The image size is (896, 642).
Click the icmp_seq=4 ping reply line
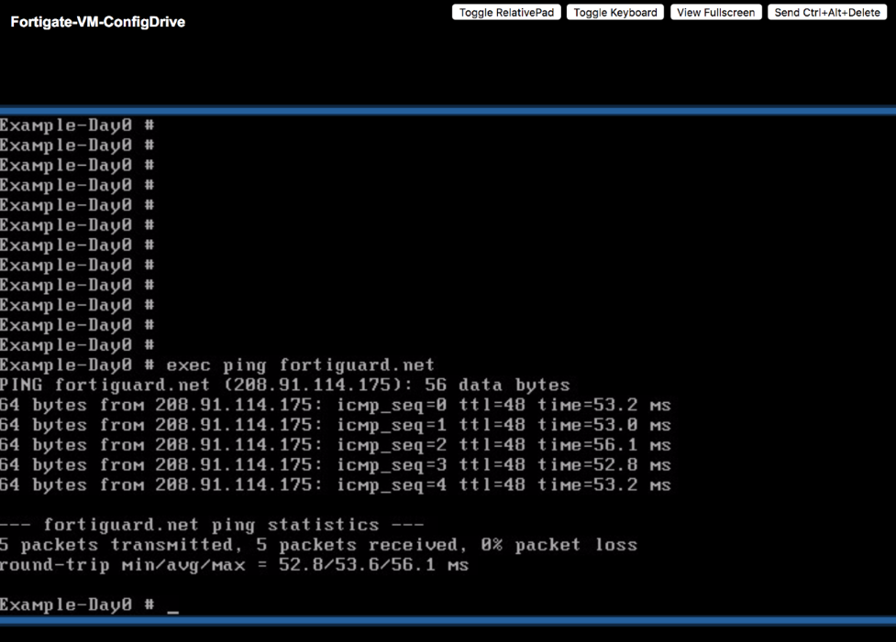275,484
